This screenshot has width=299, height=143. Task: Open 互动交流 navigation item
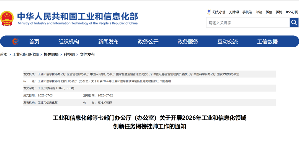228,41
